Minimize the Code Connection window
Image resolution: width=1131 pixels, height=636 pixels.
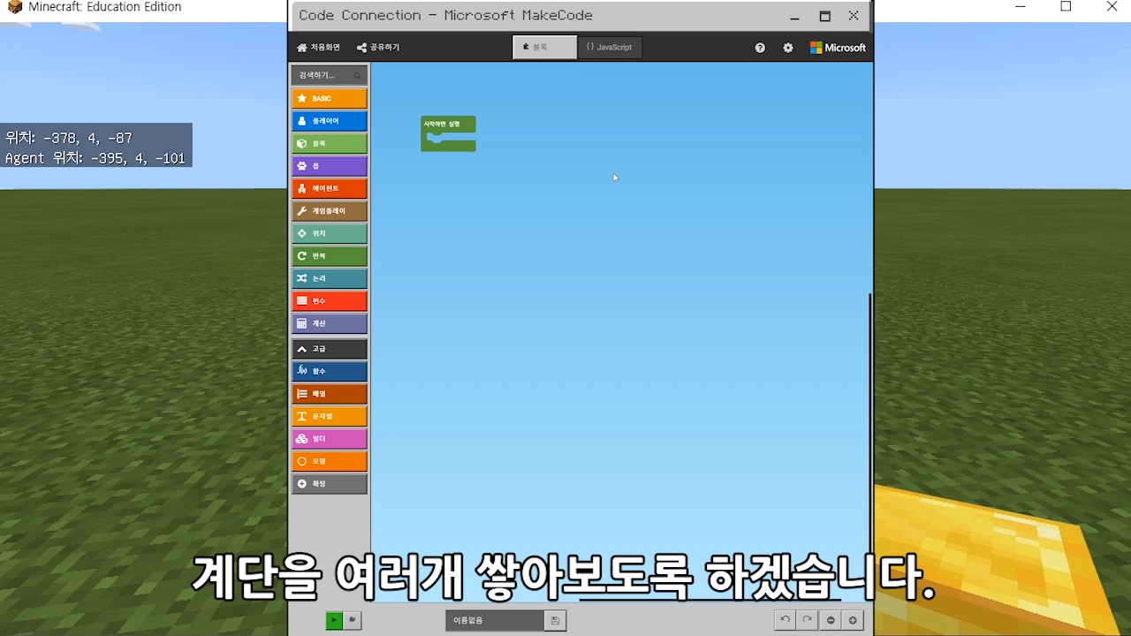click(795, 16)
